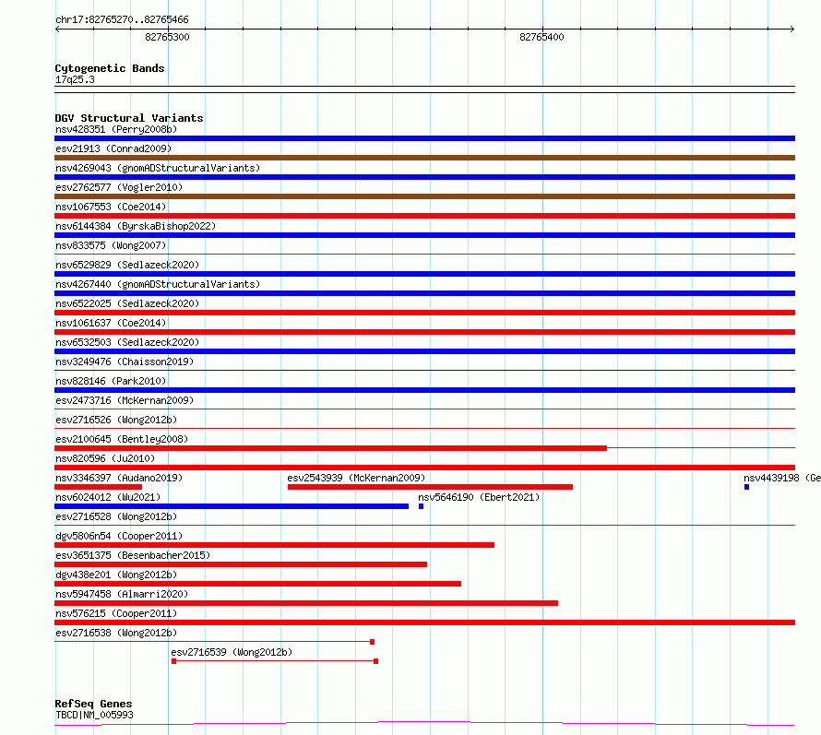This screenshot has height=735, width=821.
Task: Click dgv5806n54 (Cooper2011) label
Action: click(119, 536)
